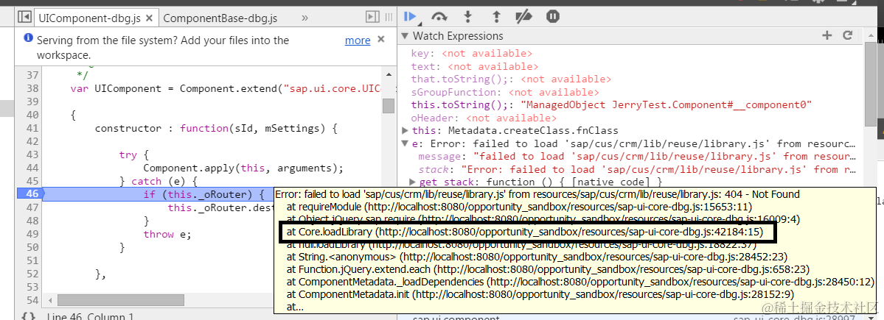This screenshot has width=884, height=320.
Task: Switch to ComponentBase-dbg.js tab
Action: point(220,18)
